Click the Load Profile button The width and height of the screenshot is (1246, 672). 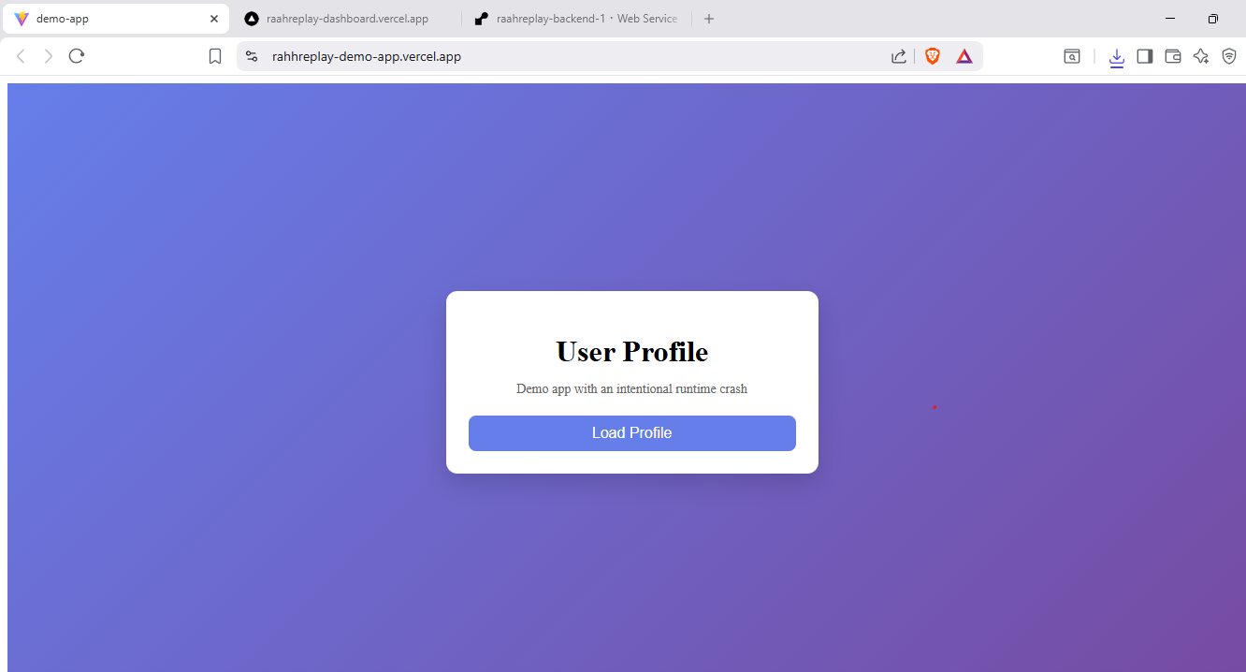631,433
